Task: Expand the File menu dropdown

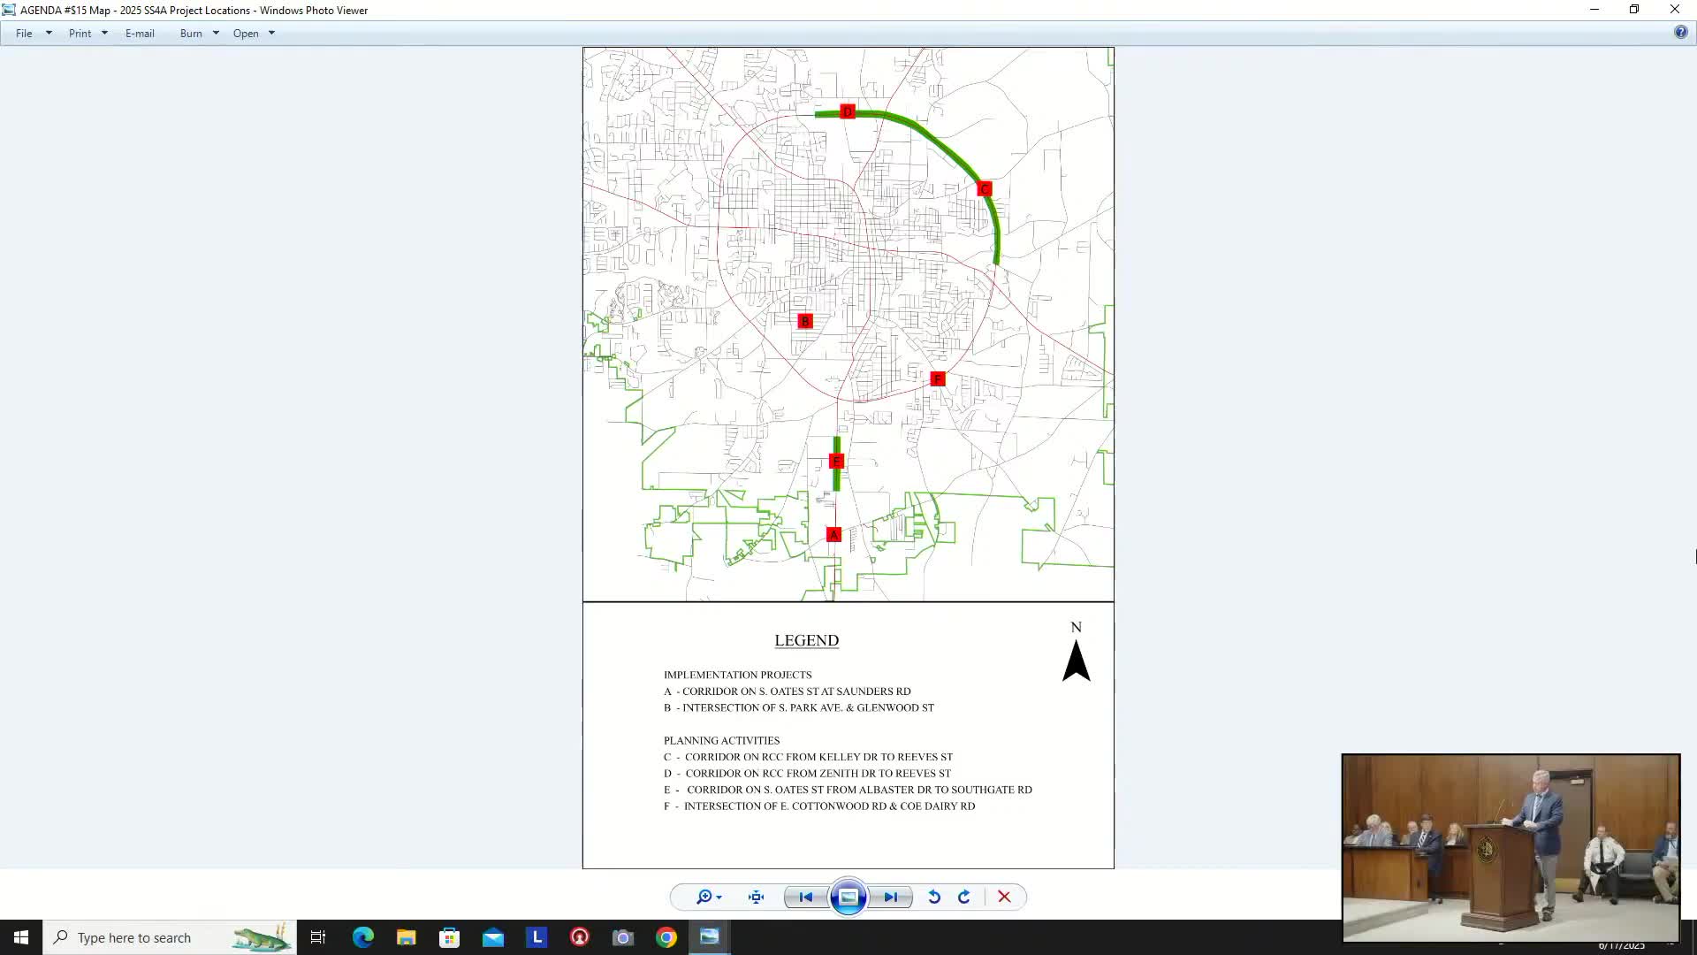Action: click(x=49, y=34)
